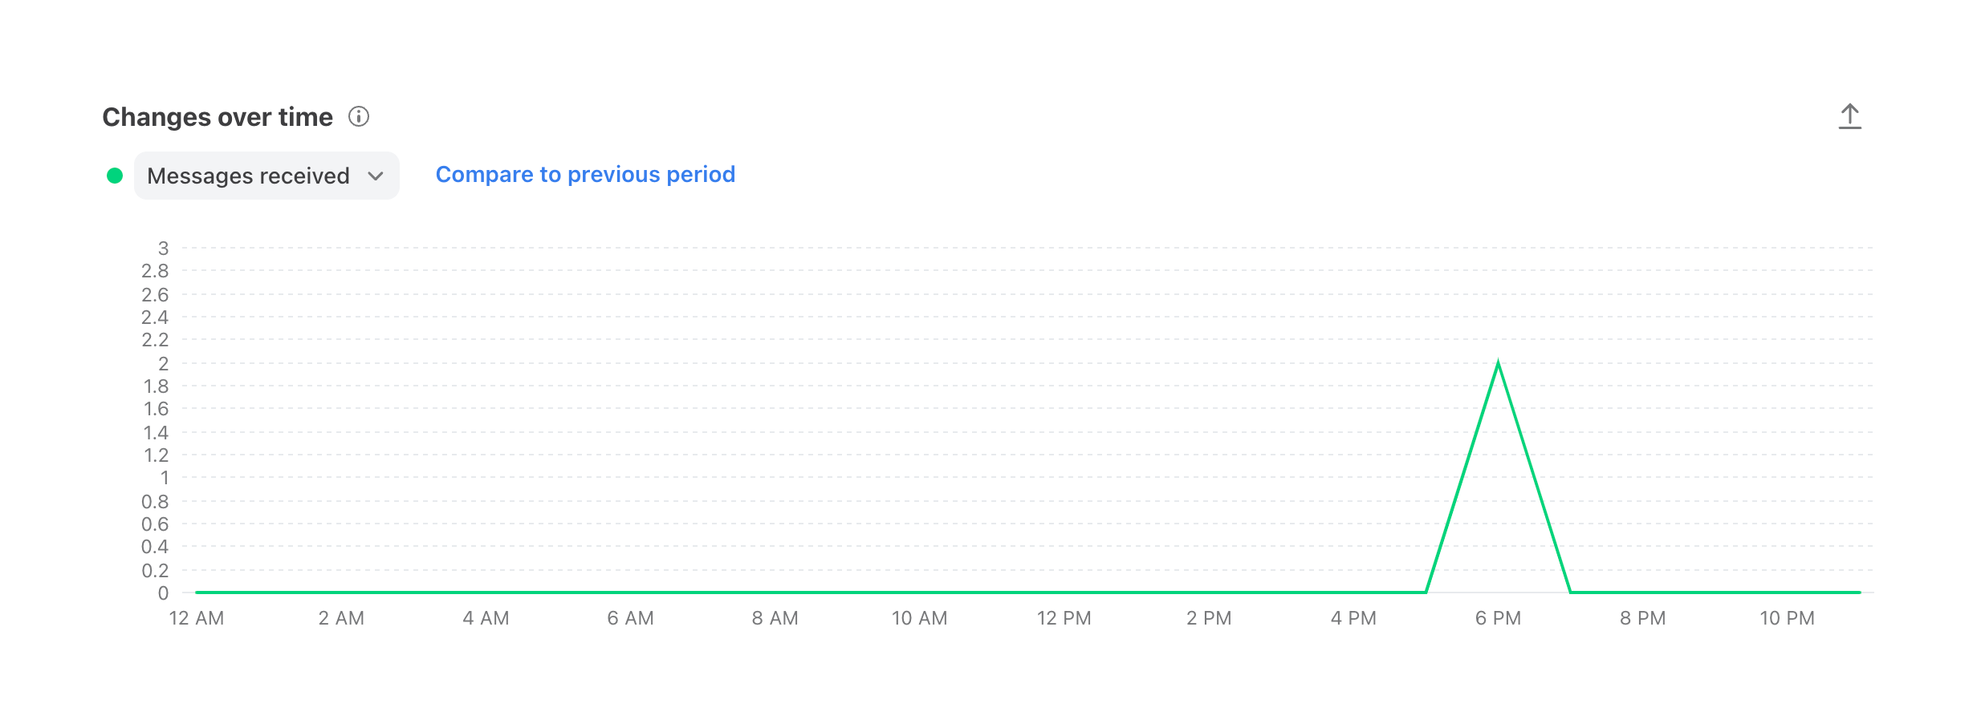The image size is (1977, 728).
Task: Select the 2 PM time label
Action: pyautogui.click(x=1209, y=618)
